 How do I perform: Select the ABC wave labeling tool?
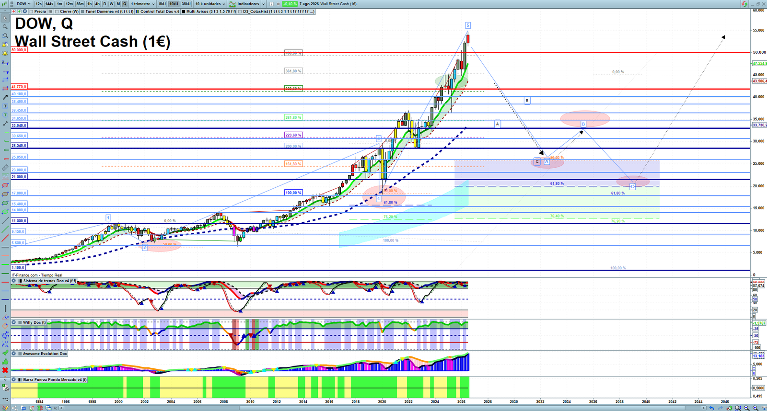coord(5,344)
